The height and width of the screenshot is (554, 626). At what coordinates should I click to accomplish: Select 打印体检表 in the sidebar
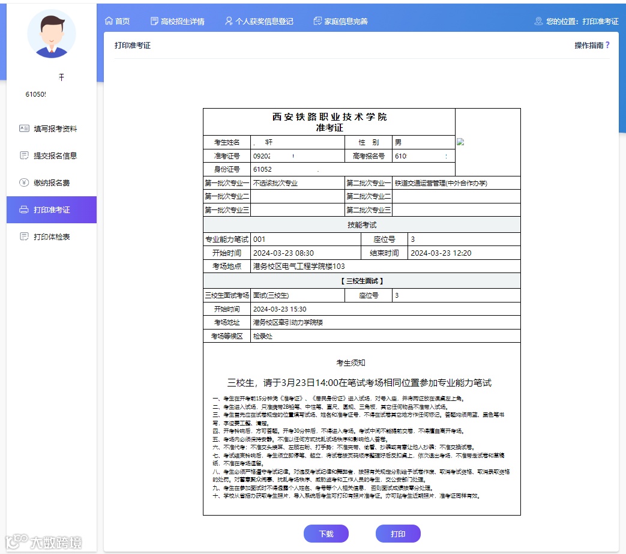[x=52, y=236]
